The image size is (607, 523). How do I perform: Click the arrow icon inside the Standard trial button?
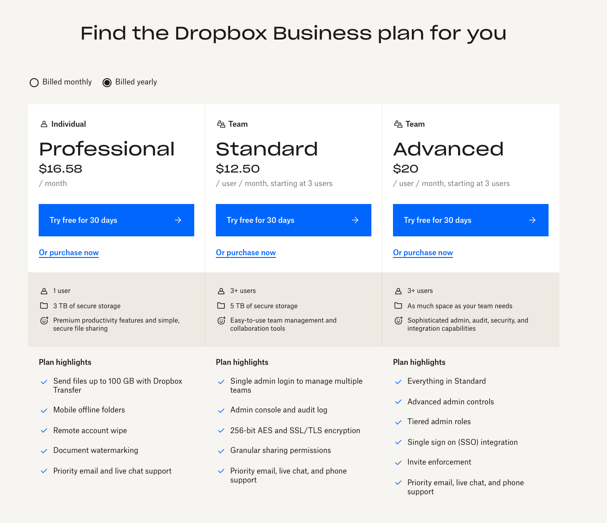[x=355, y=220]
